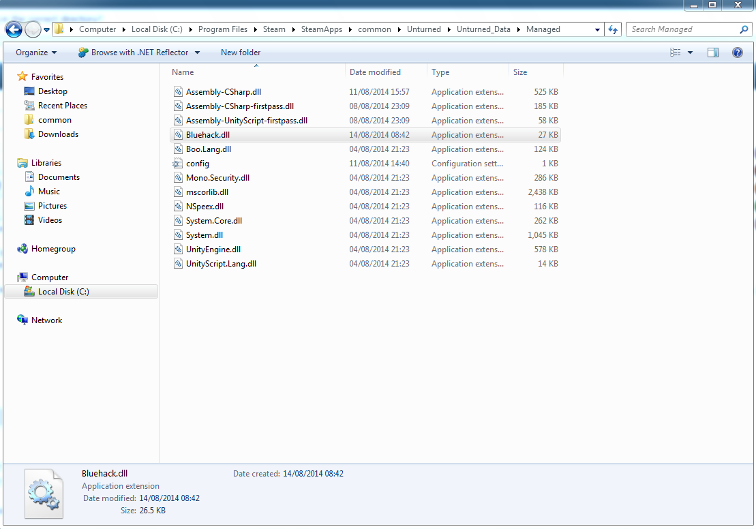Click Unturned_Data in address breadcrumb
The image size is (756, 529).
pyautogui.click(x=483, y=29)
